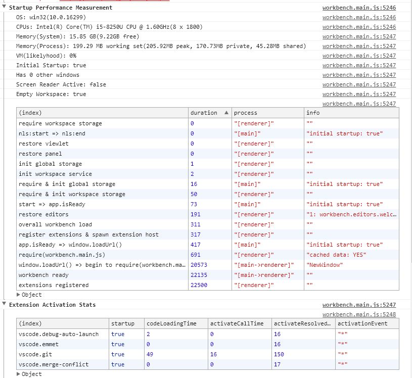Select the codeLoadingTime column header
This screenshot has height=378, width=412.
[176, 323]
